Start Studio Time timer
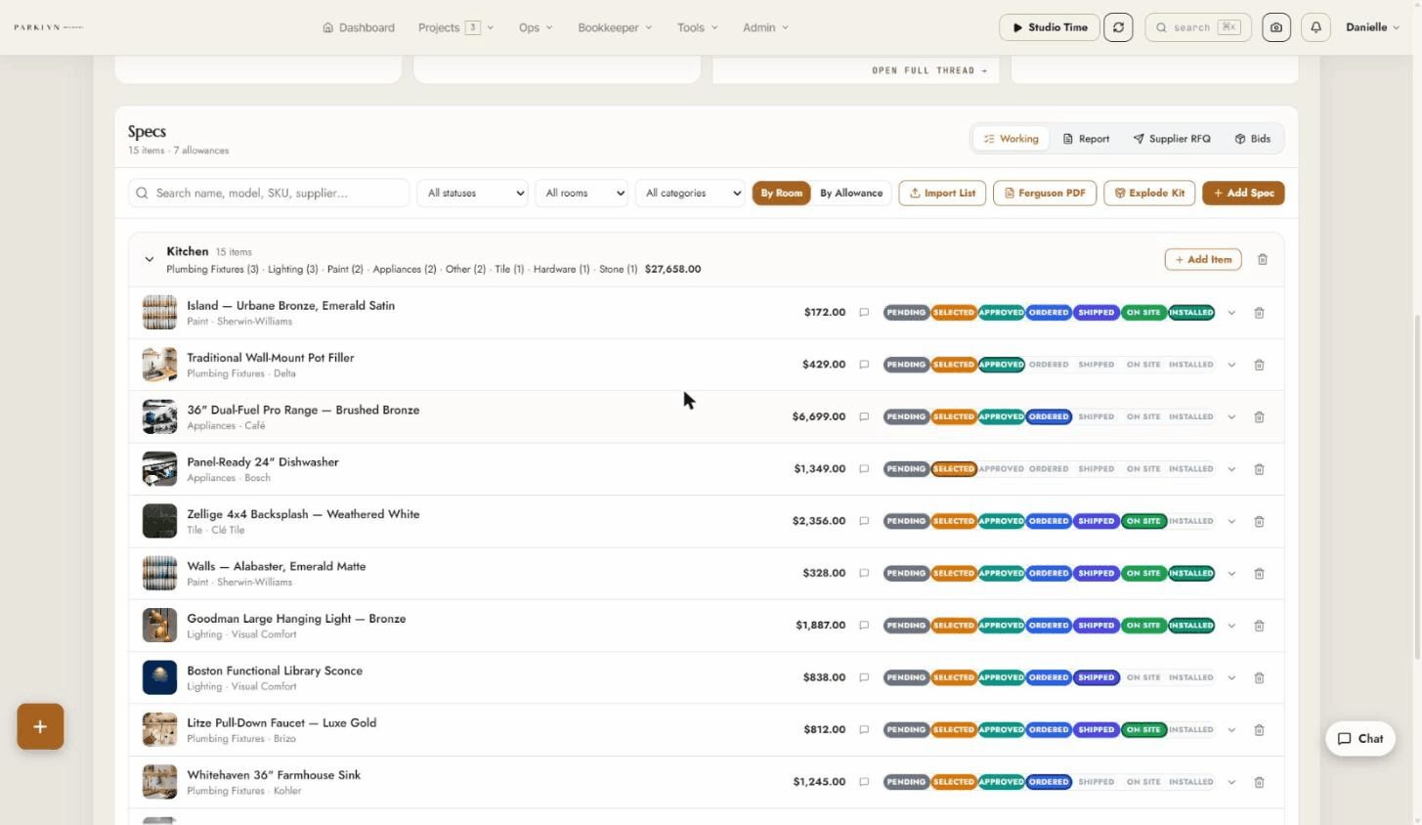The height and width of the screenshot is (825, 1422). click(1050, 27)
